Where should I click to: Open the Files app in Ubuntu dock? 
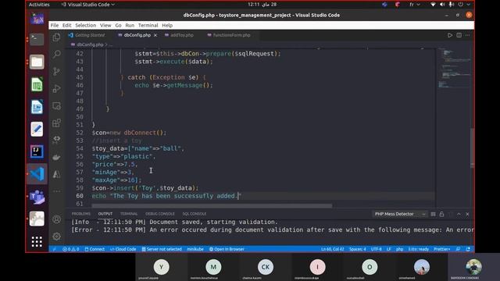[37, 62]
